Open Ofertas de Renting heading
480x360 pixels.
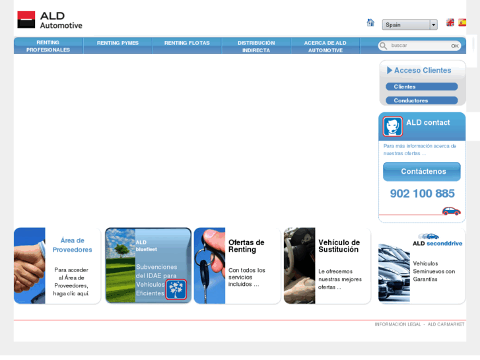coord(246,246)
